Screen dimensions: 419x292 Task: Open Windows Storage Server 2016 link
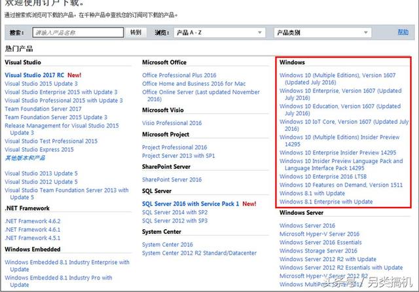pyautogui.click(x=318, y=251)
